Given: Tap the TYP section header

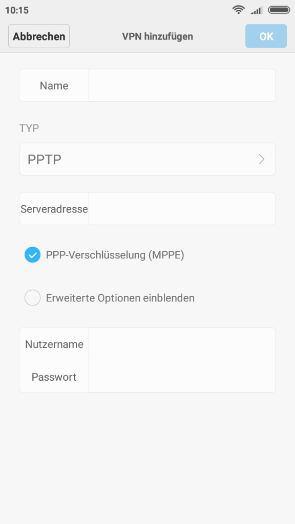Looking at the screenshot, I should pyautogui.click(x=29, y=128).
